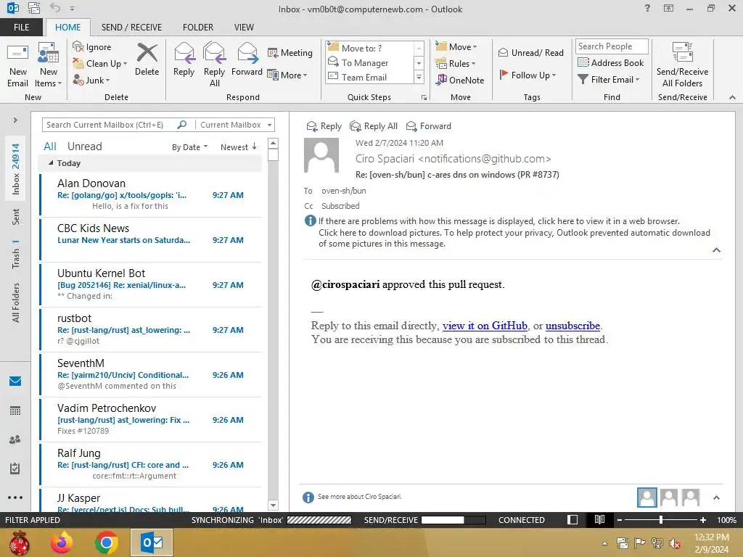Open Firefox from the taskbar
The width and height of the screenshot is (743, 557).
pyautogui.click(x=62, y=542)
